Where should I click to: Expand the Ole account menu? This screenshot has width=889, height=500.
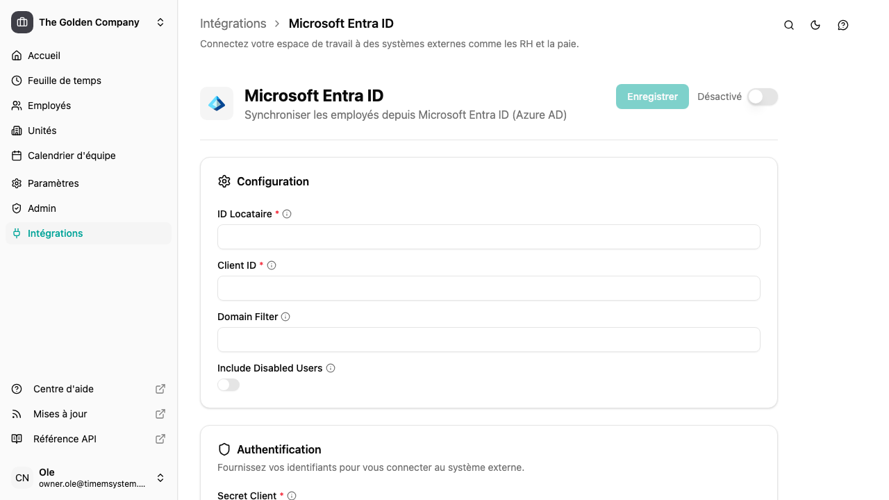click(160, 478)
